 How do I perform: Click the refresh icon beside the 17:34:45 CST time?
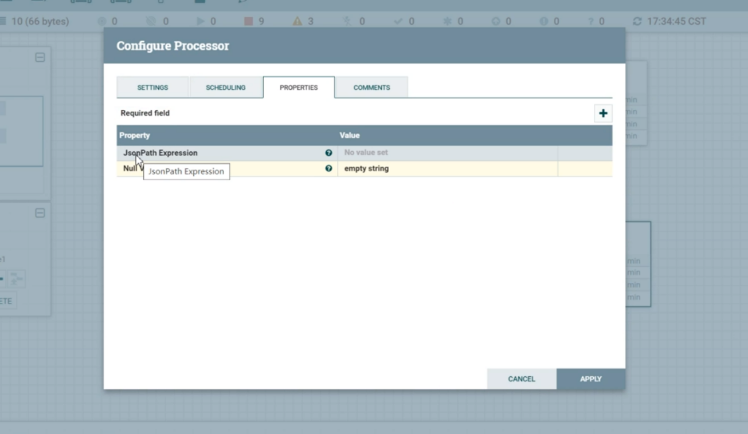pyautogui.click(x=637, y=21)
